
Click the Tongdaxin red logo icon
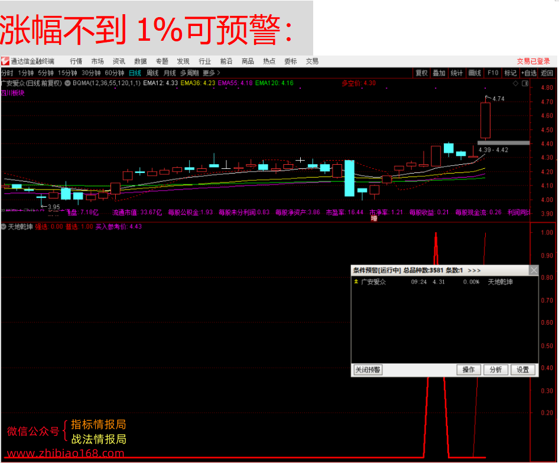[x=5, y=61]
